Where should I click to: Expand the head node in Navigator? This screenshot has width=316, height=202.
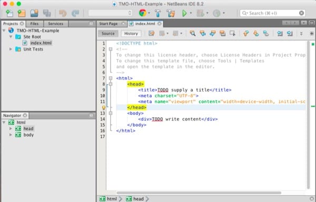(11, 128)
